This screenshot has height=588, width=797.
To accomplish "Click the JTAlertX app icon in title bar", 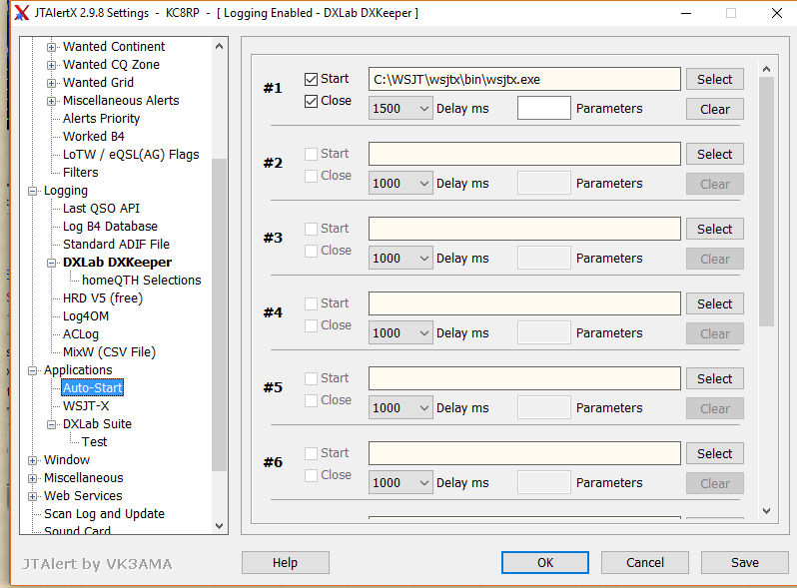I will click(x=21, y=13).
